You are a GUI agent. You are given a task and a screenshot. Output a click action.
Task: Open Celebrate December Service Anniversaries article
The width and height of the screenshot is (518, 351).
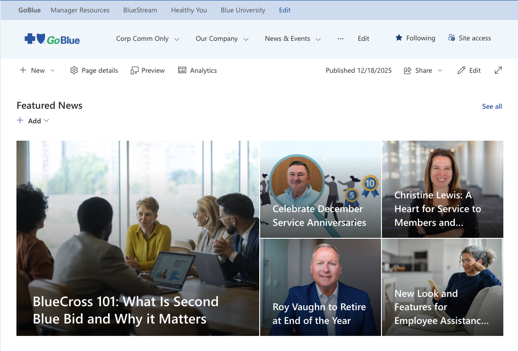(321, 189)
